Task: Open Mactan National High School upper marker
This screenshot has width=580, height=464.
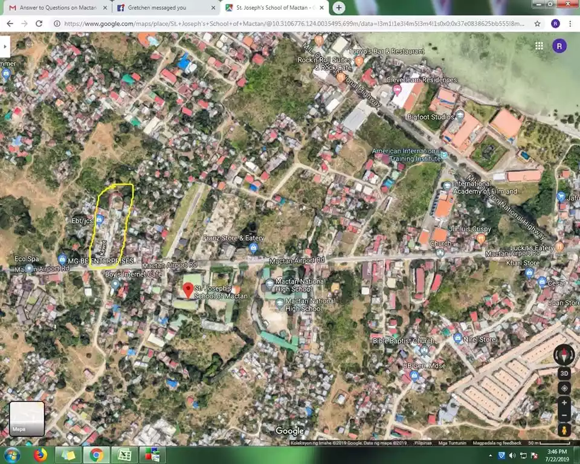Action: click(x=269, y=285)
